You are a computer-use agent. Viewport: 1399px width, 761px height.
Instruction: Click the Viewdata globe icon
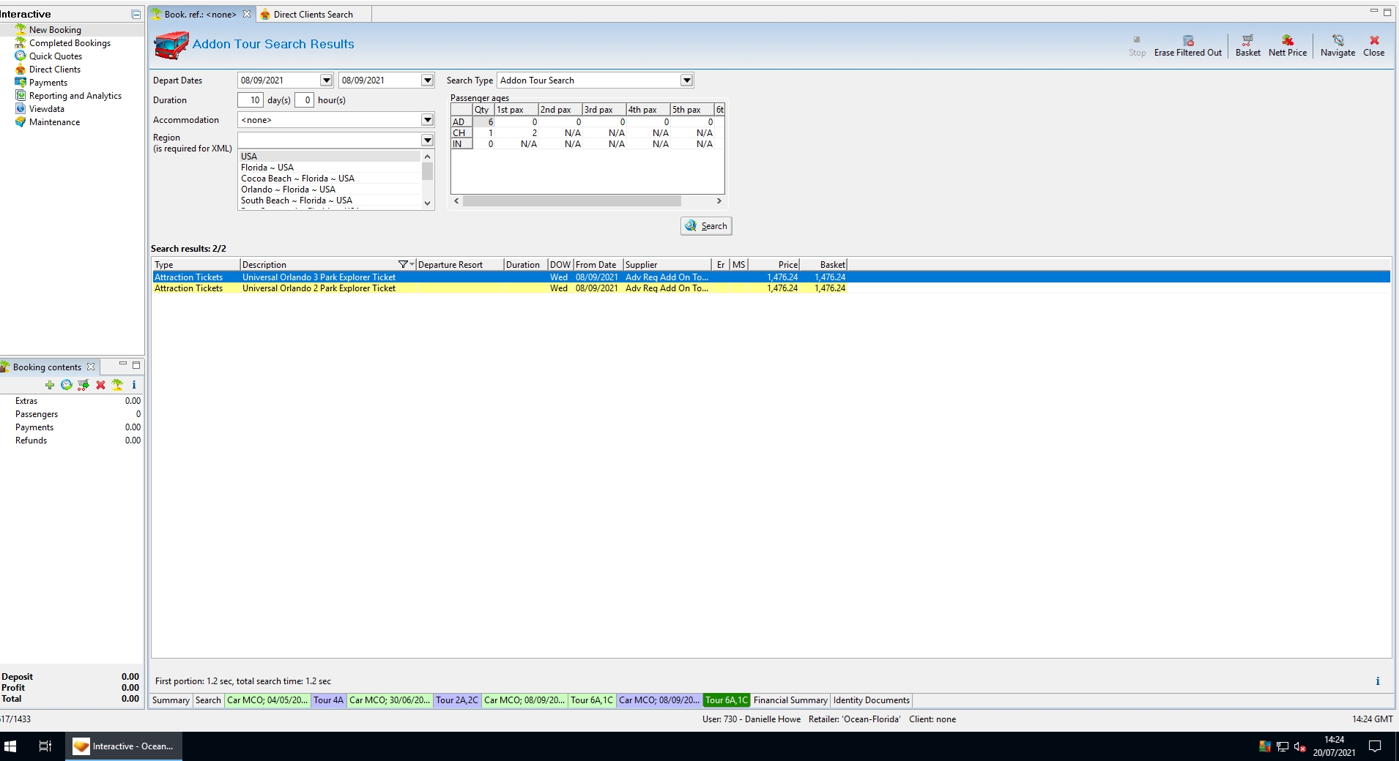point(21,109)
